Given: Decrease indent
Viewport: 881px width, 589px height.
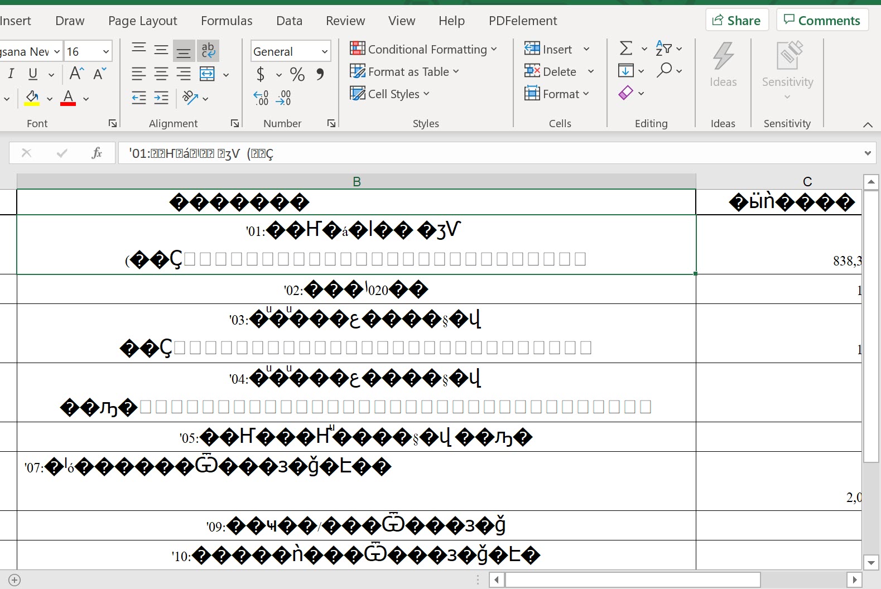Looking at the screenshot, I should click(x=139, y=98).
